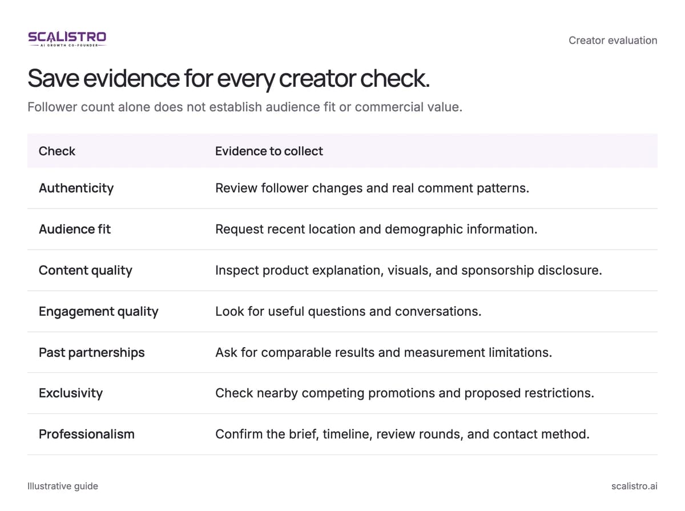Click the Scalistro logo
Image resolution: width=685 pixels, height=511 pixels.
click(67, 39)
